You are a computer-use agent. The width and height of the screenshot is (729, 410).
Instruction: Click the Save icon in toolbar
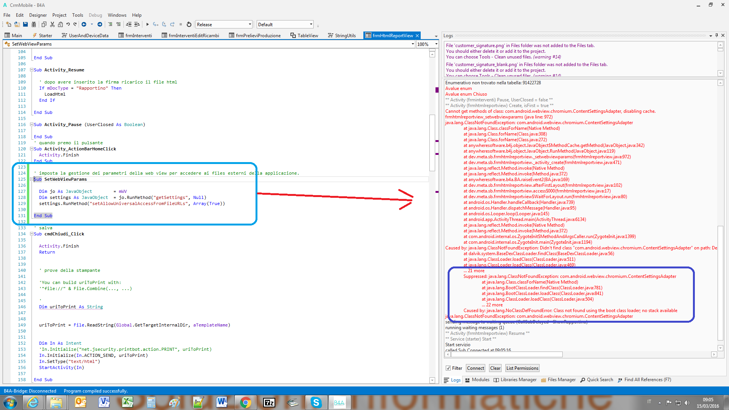(x=25, y=25)
